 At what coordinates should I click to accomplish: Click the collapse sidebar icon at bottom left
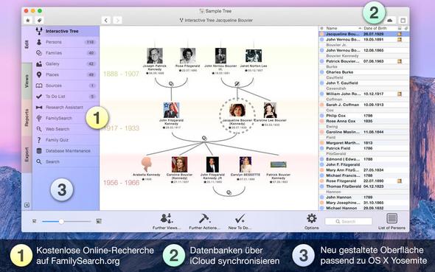tap(27, 205)
